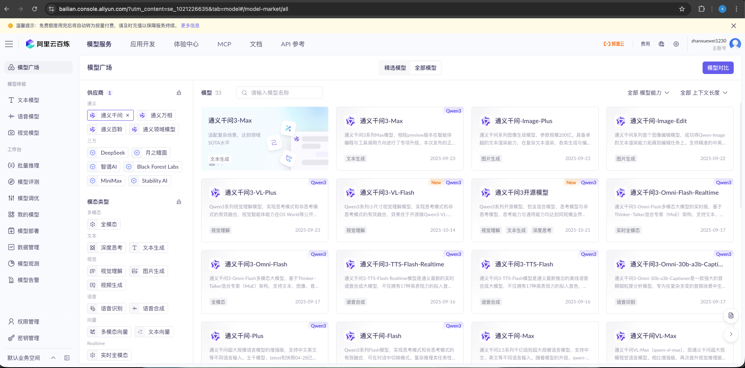Click the model name search field
Image resolution: width=745 pixels, height=368 pixels.
279,93
